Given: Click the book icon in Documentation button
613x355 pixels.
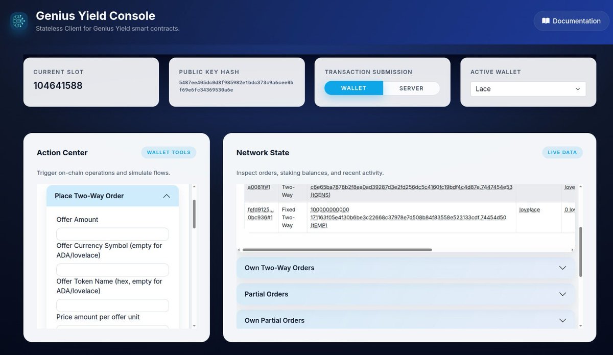Looking at the screenshot, I should click(546, 21).
